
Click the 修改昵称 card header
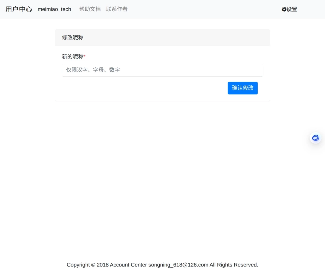(72, 38)
